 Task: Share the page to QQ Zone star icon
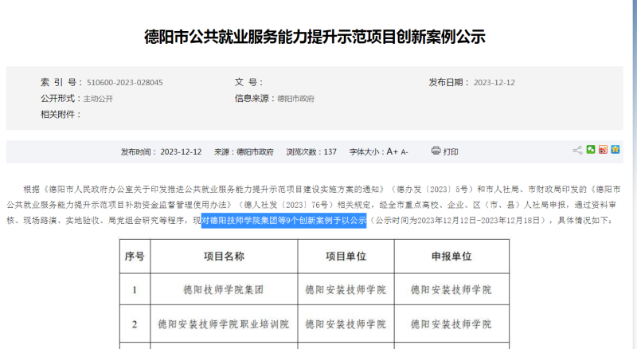(616, 150)
